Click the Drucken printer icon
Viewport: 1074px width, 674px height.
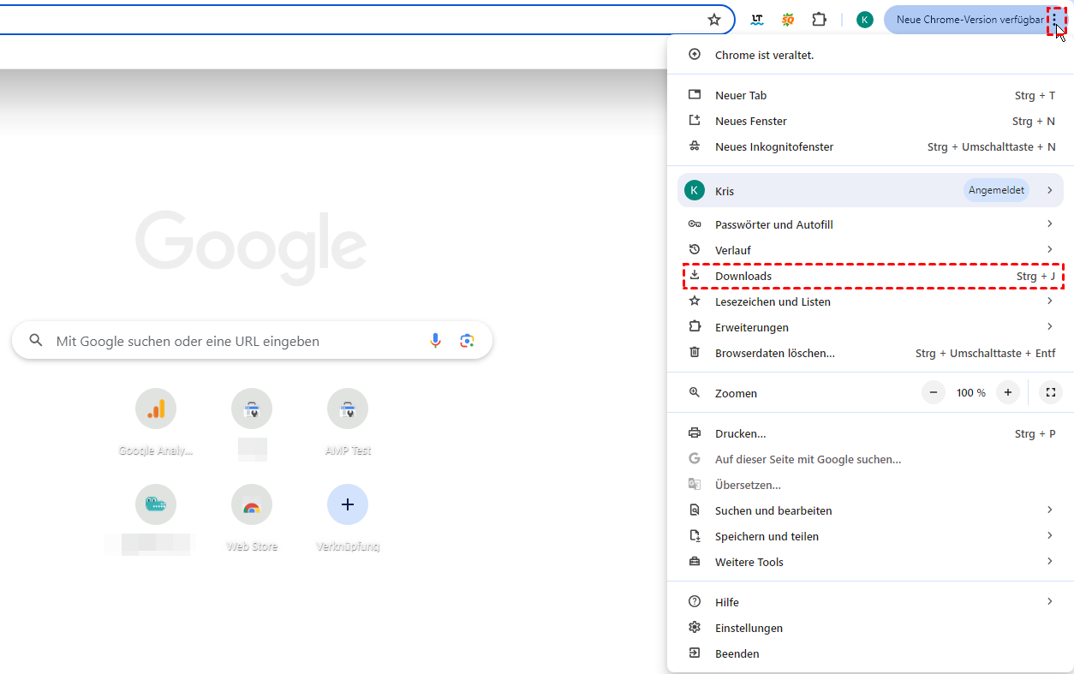click(x=695, y=433)
